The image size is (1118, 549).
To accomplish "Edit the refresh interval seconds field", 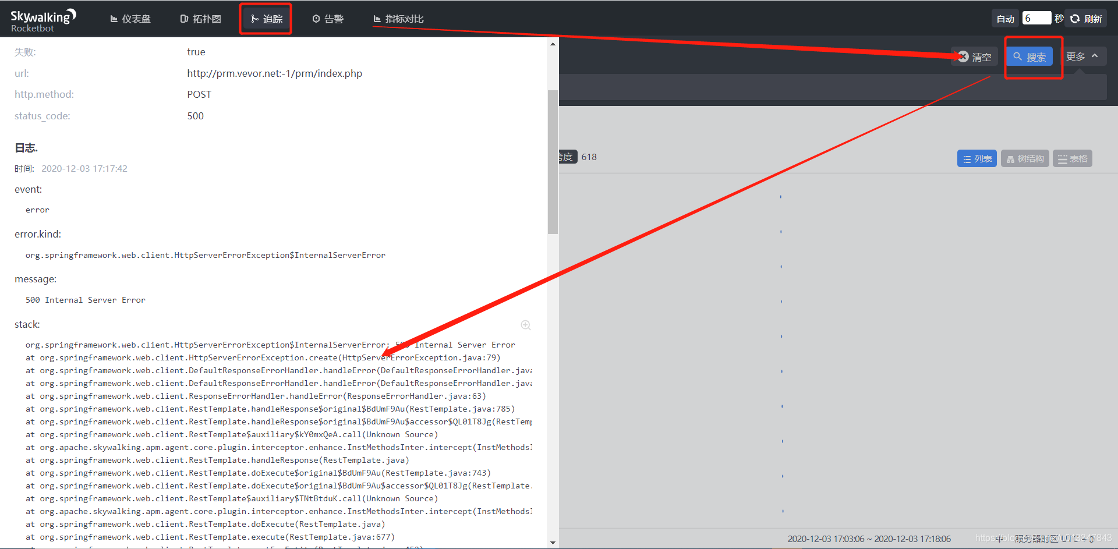I will pos(1036,18).
